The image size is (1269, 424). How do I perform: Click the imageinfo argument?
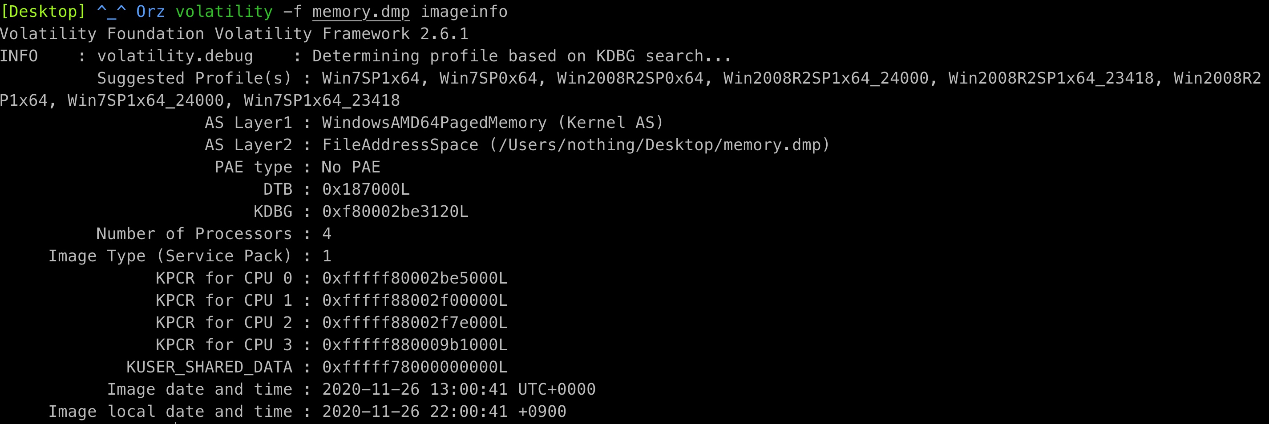[x=464, y=12]
